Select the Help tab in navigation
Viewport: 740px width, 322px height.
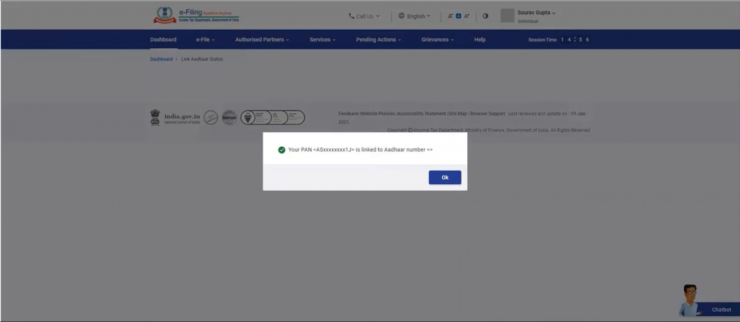[480, 40]
